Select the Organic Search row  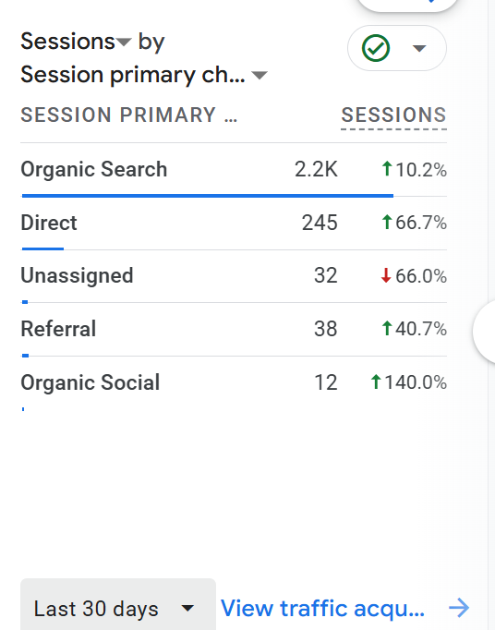click(234, 170)
